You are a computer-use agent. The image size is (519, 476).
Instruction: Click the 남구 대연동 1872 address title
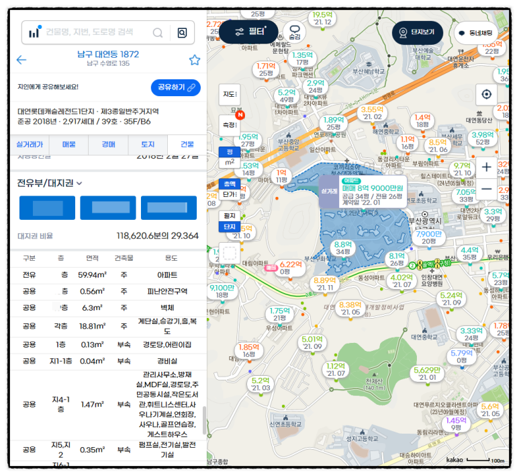[x=108, y=54]
